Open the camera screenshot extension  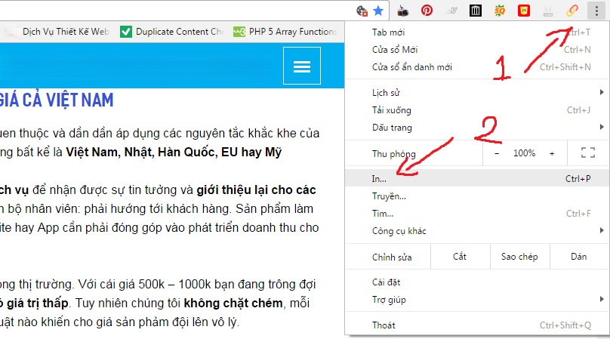click(403, 11)
